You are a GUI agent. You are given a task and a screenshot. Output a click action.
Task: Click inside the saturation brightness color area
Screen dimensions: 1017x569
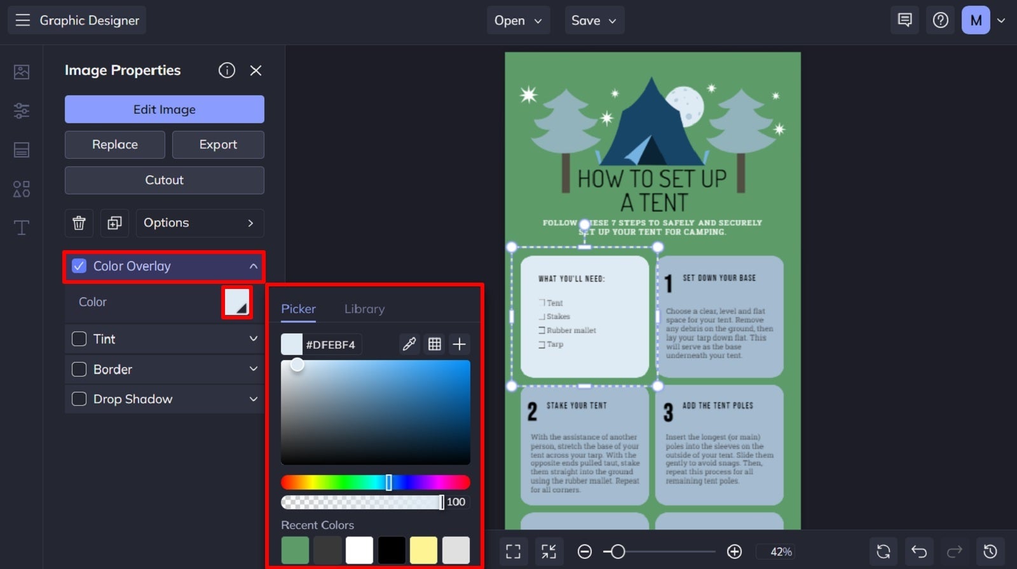[x=376, y=412]
